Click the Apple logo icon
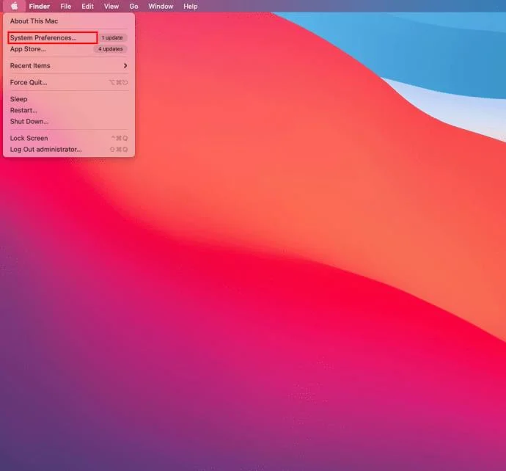The height and width of the screenshot is (471, 506). 15,6
